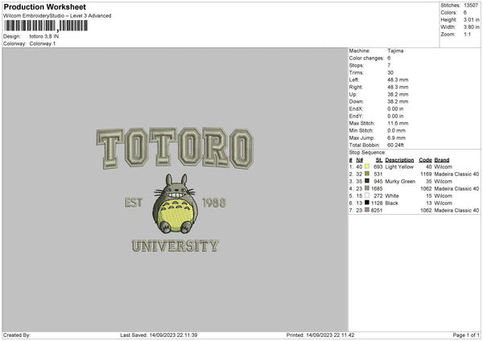Click the Total Bobbin value '60.24ft'
Viewport: 483px width, 341px height.
(x=395, y=145)
